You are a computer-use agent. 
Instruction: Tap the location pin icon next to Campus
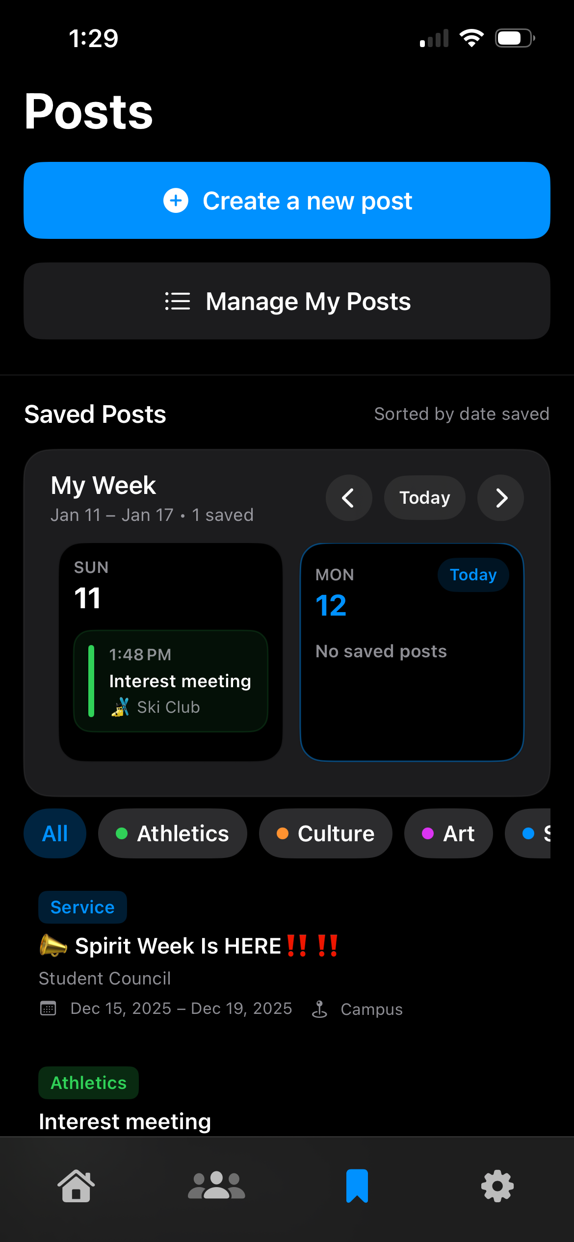point(319,1009)
